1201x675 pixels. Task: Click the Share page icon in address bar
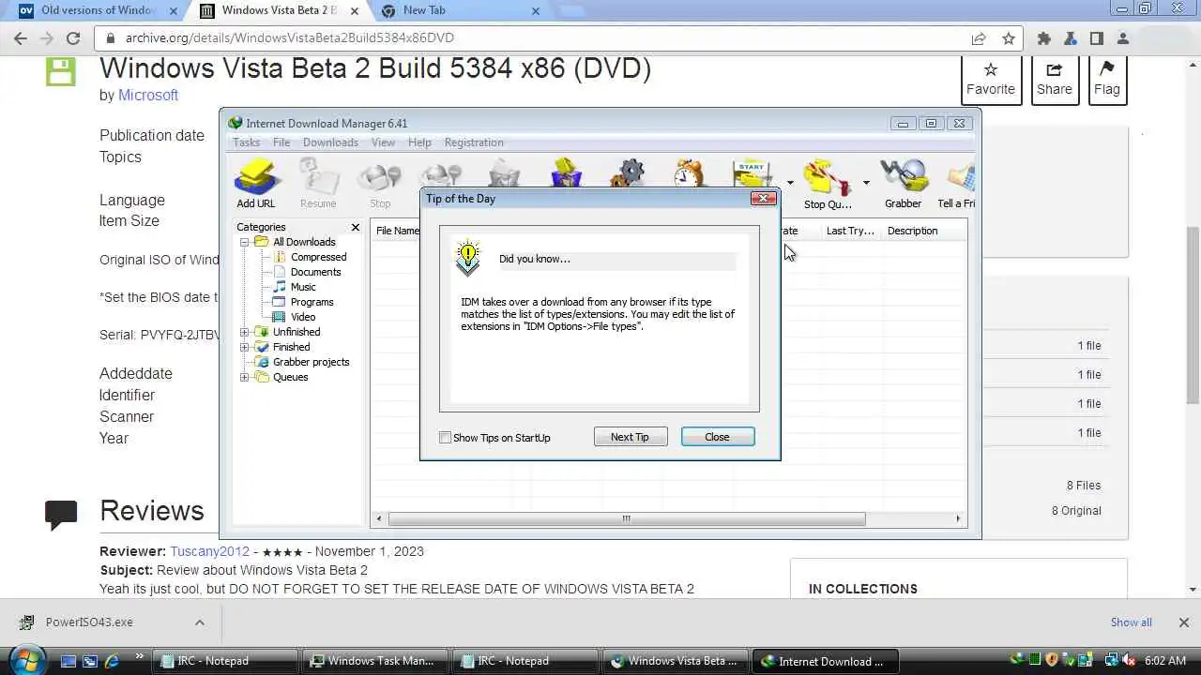click(979, 38)
